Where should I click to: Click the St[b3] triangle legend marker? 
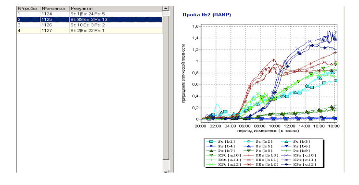pyautogui.click(x=286, y=142)
